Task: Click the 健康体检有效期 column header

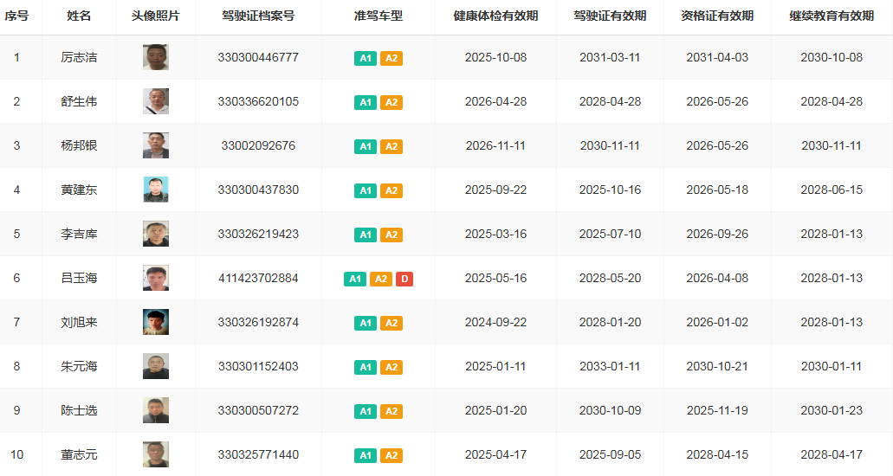Action: [495, 16]
